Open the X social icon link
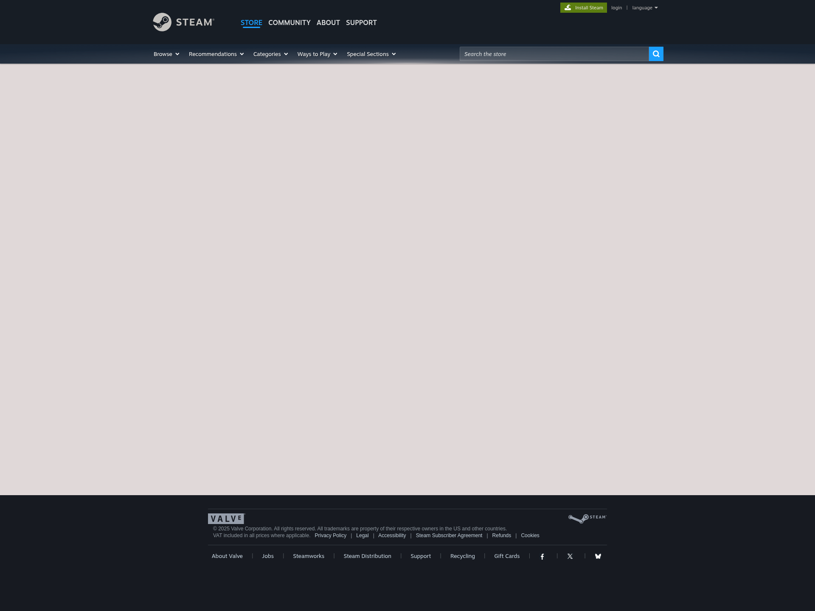The image size is (815, 611). point(570,556)
